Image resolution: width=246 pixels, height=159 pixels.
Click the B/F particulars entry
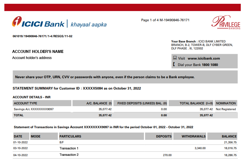(x=62, y=142)
